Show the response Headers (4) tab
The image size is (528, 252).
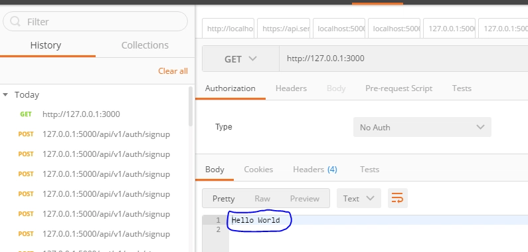pos(315,170)
